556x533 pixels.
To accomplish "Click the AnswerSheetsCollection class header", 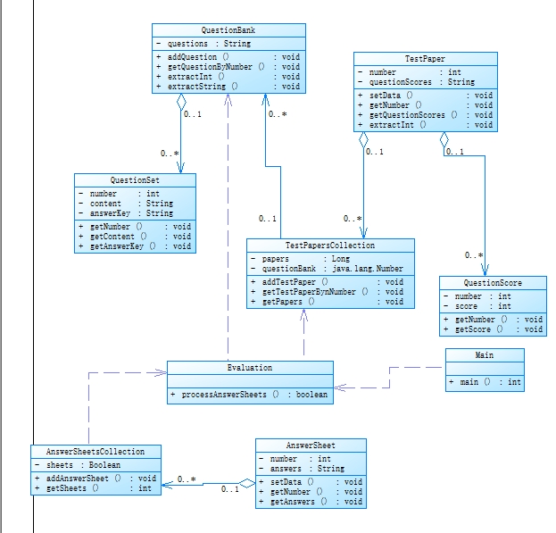I will pyautogui.click(x=95, y=452).
